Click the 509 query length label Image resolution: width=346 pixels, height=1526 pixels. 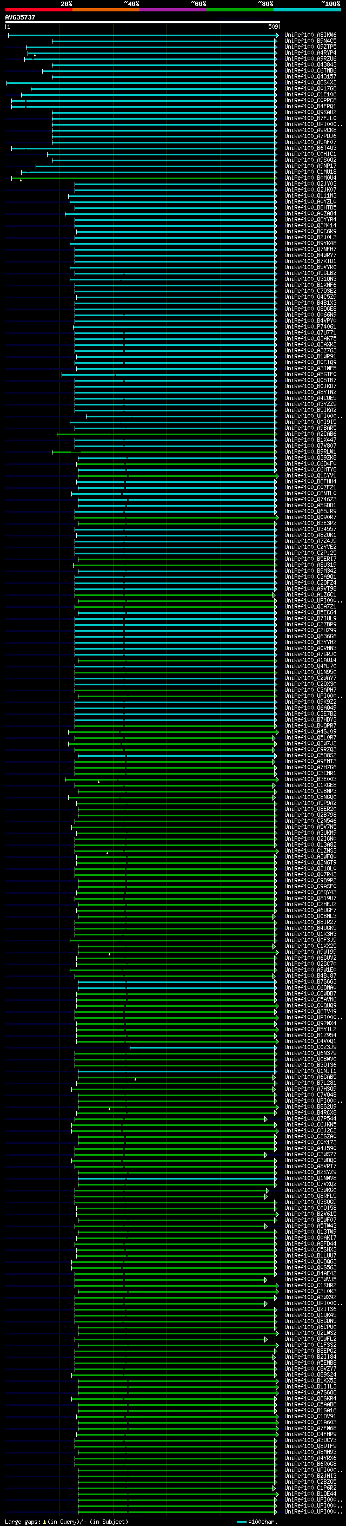click(273, 27)
